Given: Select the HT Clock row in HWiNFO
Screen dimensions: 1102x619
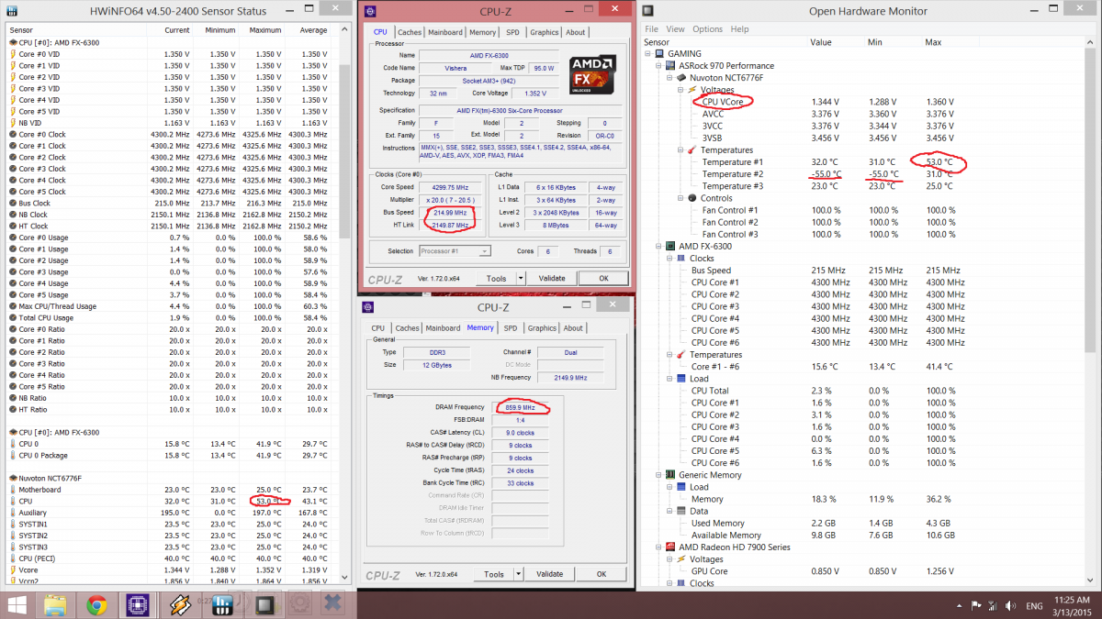Looking at the screenshot, I should pos(171,226).
